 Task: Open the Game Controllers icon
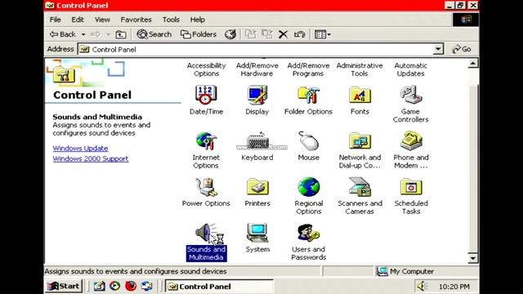point(410,95)
